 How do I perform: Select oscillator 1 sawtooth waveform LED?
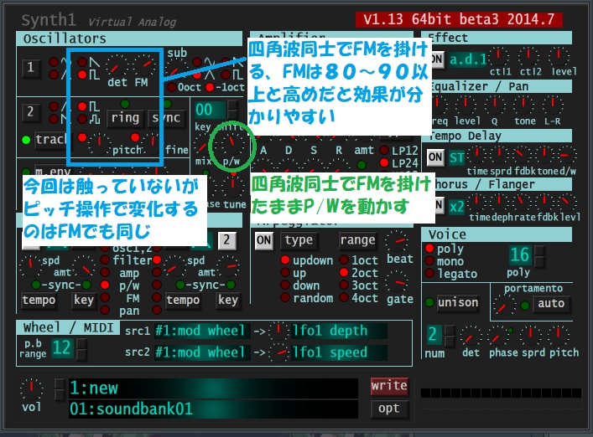[82, 61]
